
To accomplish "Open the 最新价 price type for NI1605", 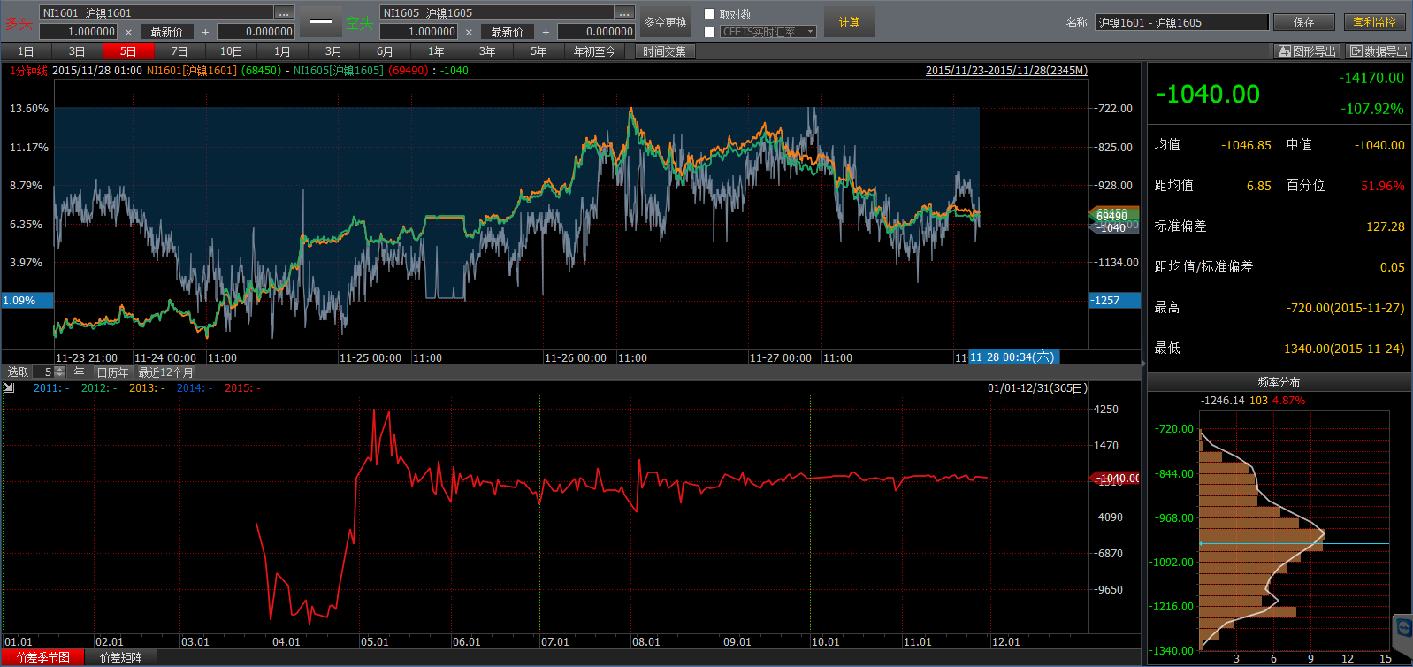I will tap(507, 32).
